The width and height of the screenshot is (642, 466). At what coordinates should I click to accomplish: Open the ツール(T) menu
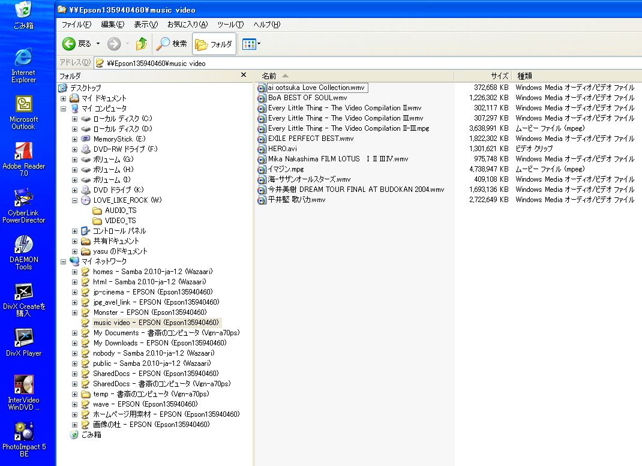(x=230, y=25)
